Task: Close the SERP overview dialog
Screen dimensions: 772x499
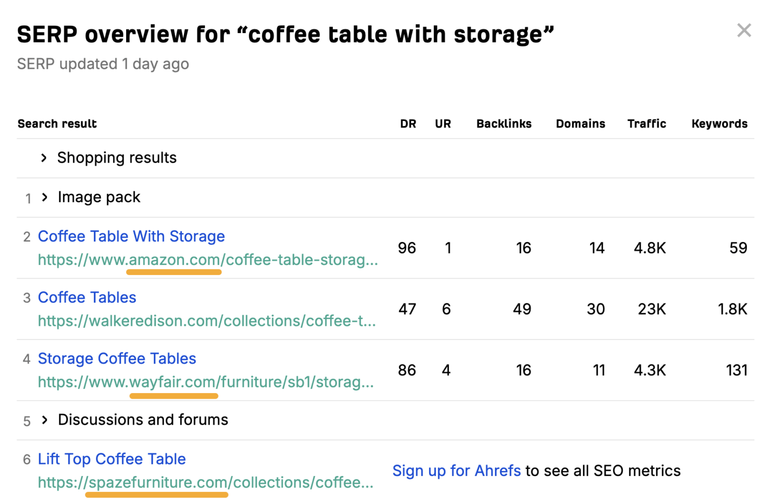Action: pos(744,31)
